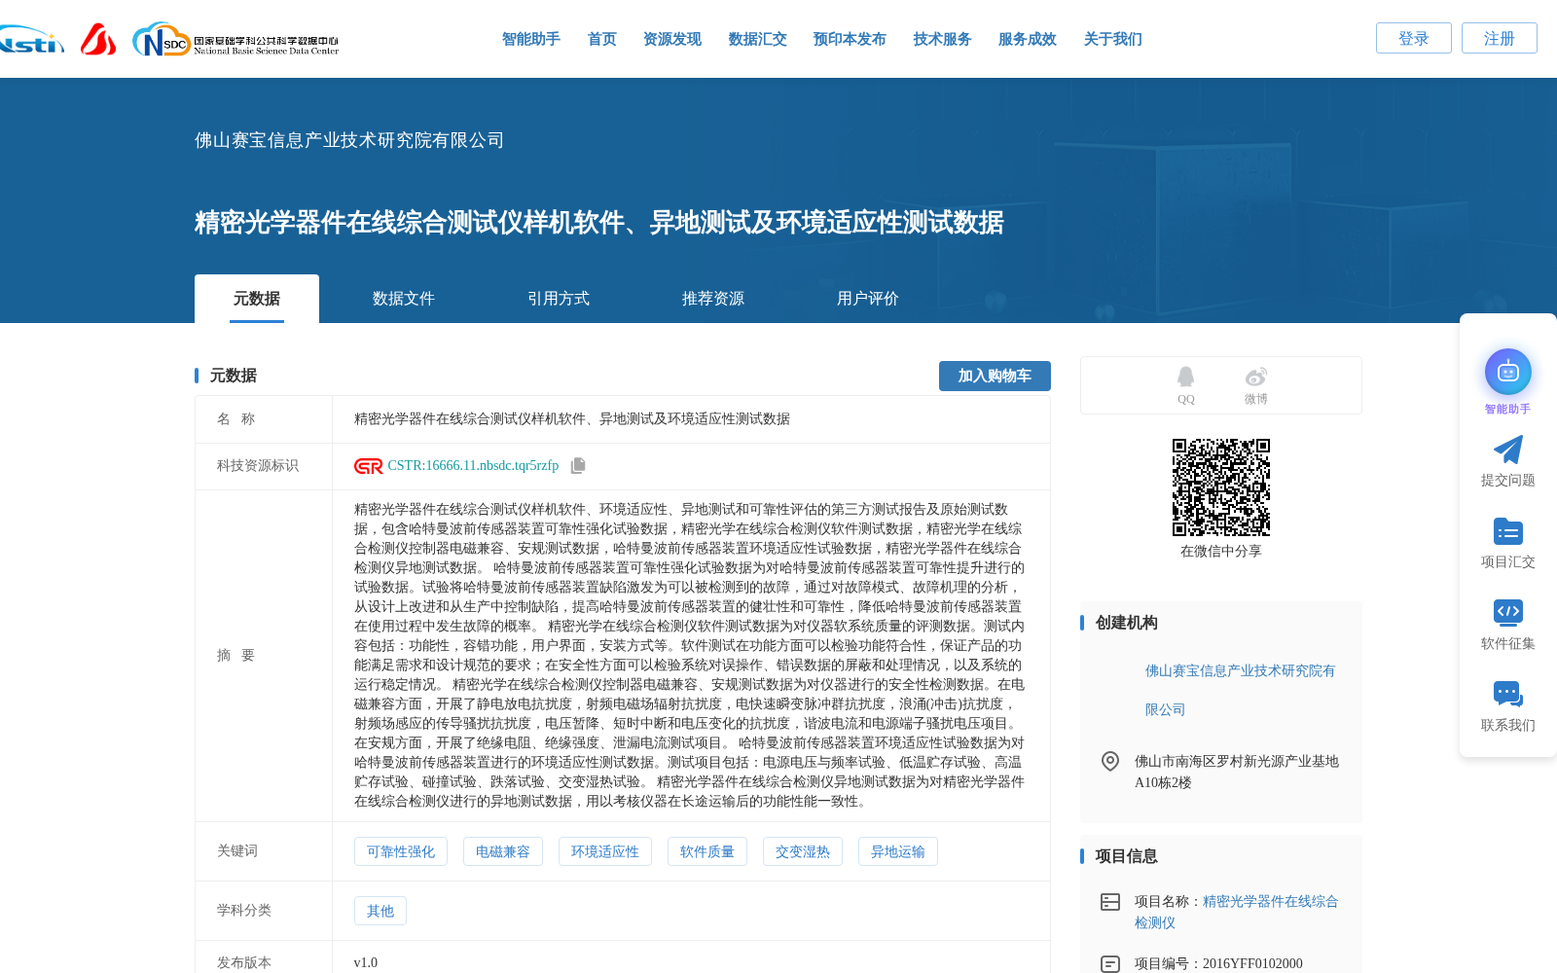Screen dimensions: 1557x973
Task: Click keyword tag 环境适应性
Action: 605,851
